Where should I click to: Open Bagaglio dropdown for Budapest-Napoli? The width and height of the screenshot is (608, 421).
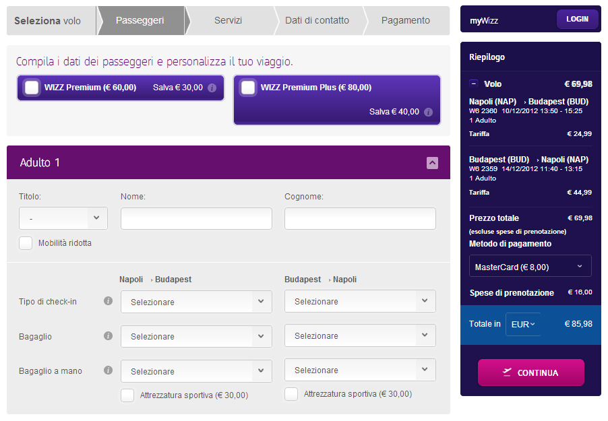click(360, 335)
